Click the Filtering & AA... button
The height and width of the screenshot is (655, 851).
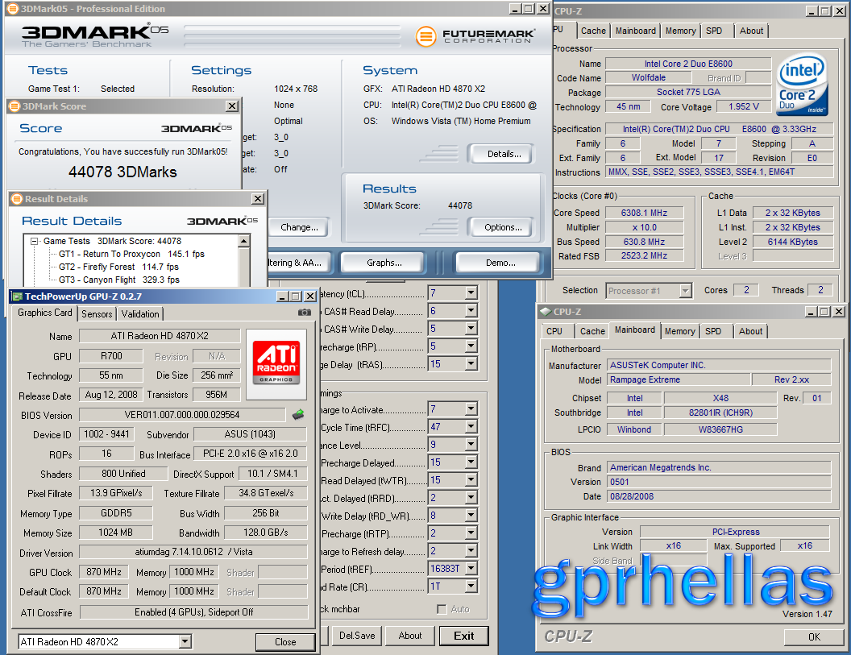point(298,263)
